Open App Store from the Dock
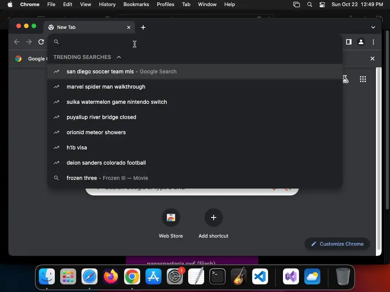 [153, 276]
